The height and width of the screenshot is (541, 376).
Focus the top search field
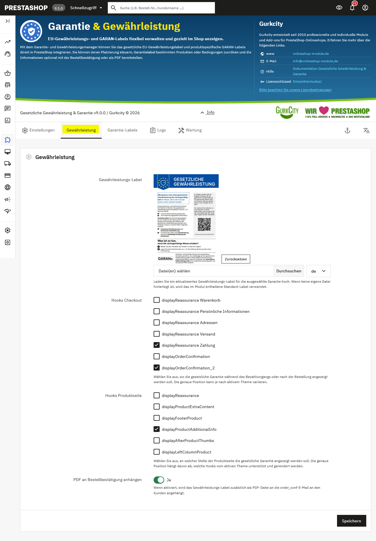161,8
